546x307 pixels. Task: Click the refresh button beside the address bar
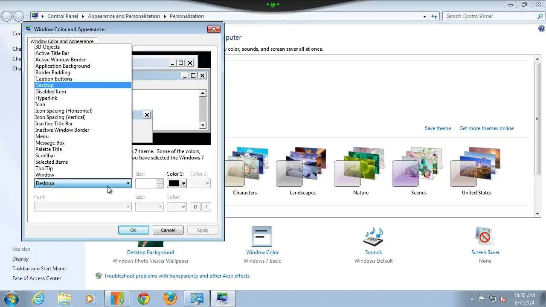tap(434, 16)
